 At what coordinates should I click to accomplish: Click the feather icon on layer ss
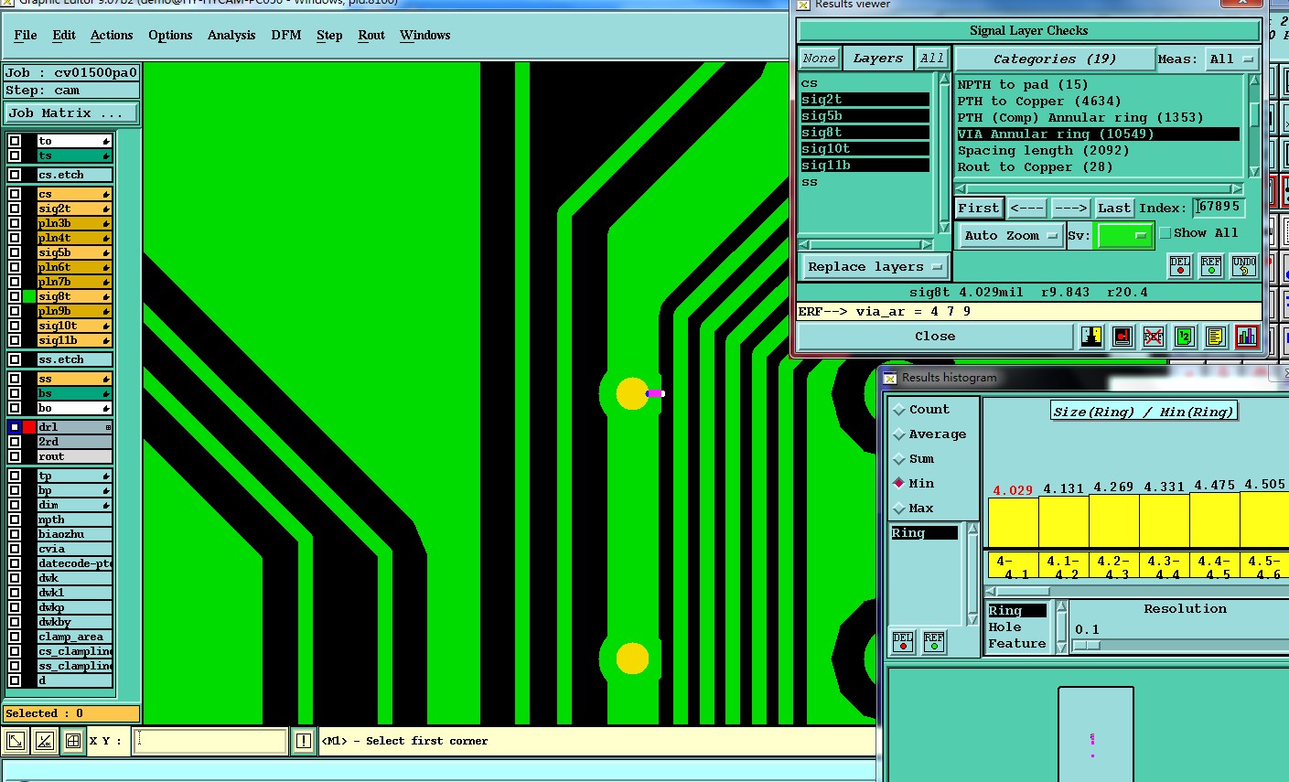pos(106,380)
